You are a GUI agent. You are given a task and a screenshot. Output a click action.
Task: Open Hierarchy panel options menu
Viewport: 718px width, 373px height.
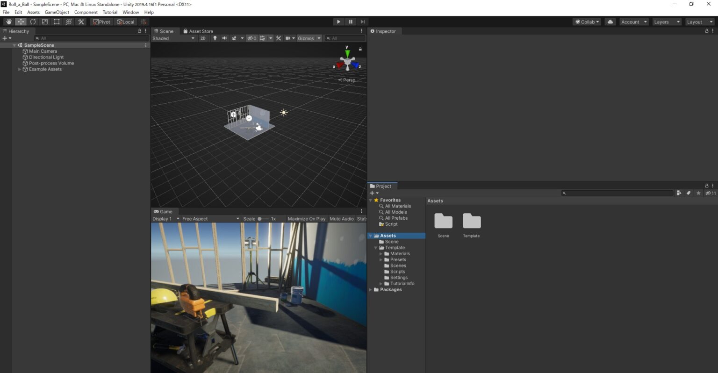pyautogui.click(x=145, y=31)
